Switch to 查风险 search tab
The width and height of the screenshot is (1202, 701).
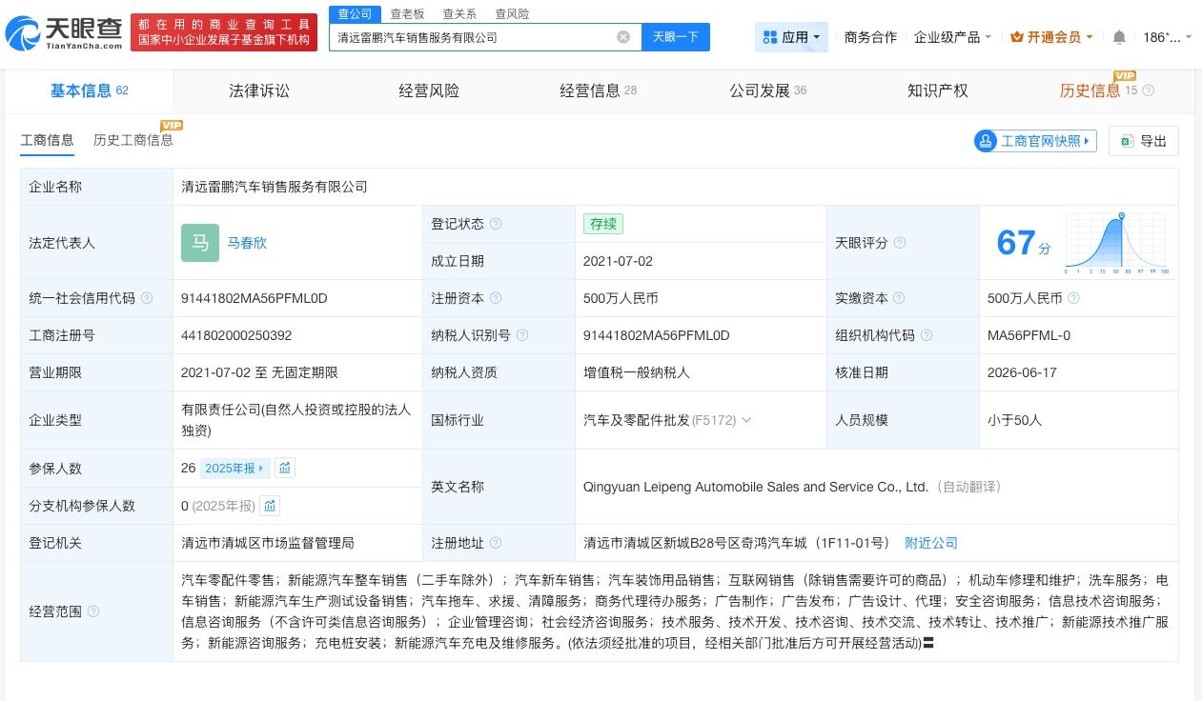512,13
